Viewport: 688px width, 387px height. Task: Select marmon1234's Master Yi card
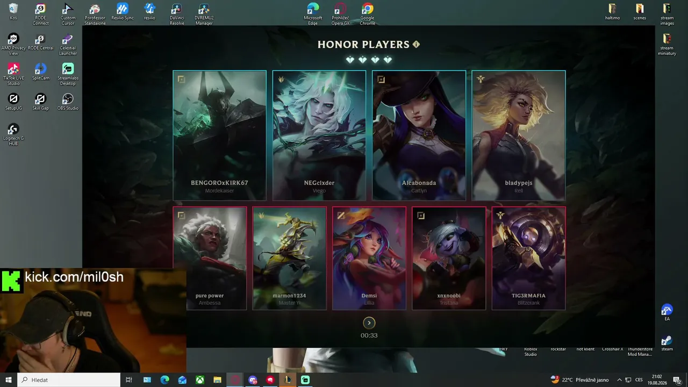pos(289,259)
